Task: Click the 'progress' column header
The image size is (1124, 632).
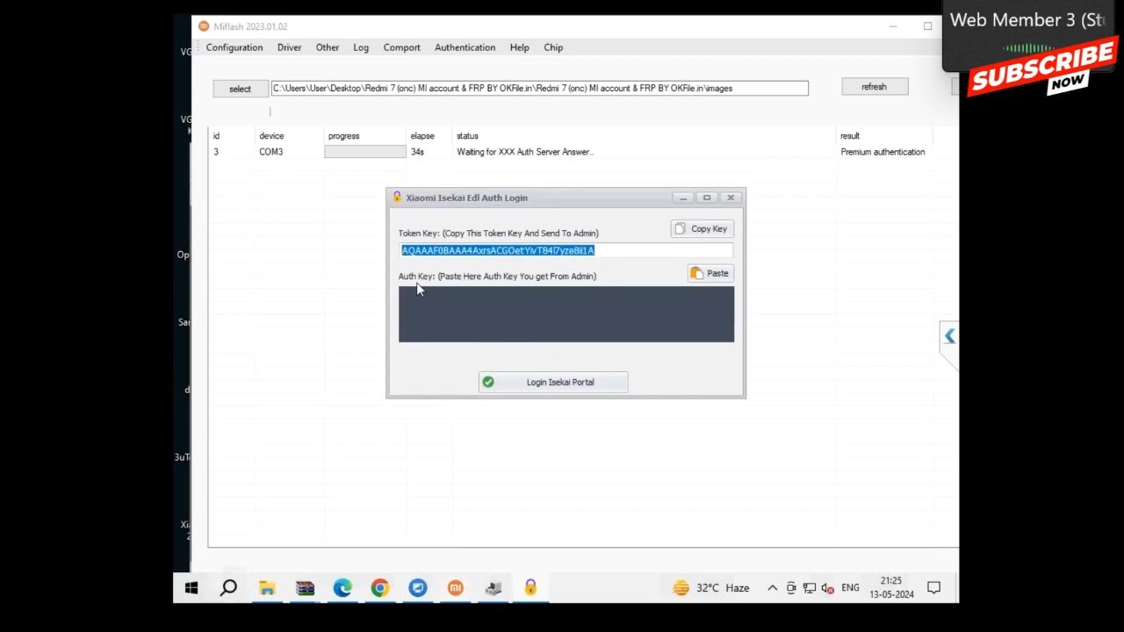Action: click(343, 136)
